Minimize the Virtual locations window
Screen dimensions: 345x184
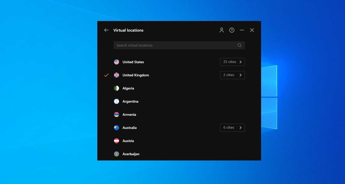(x=242, y=30)
